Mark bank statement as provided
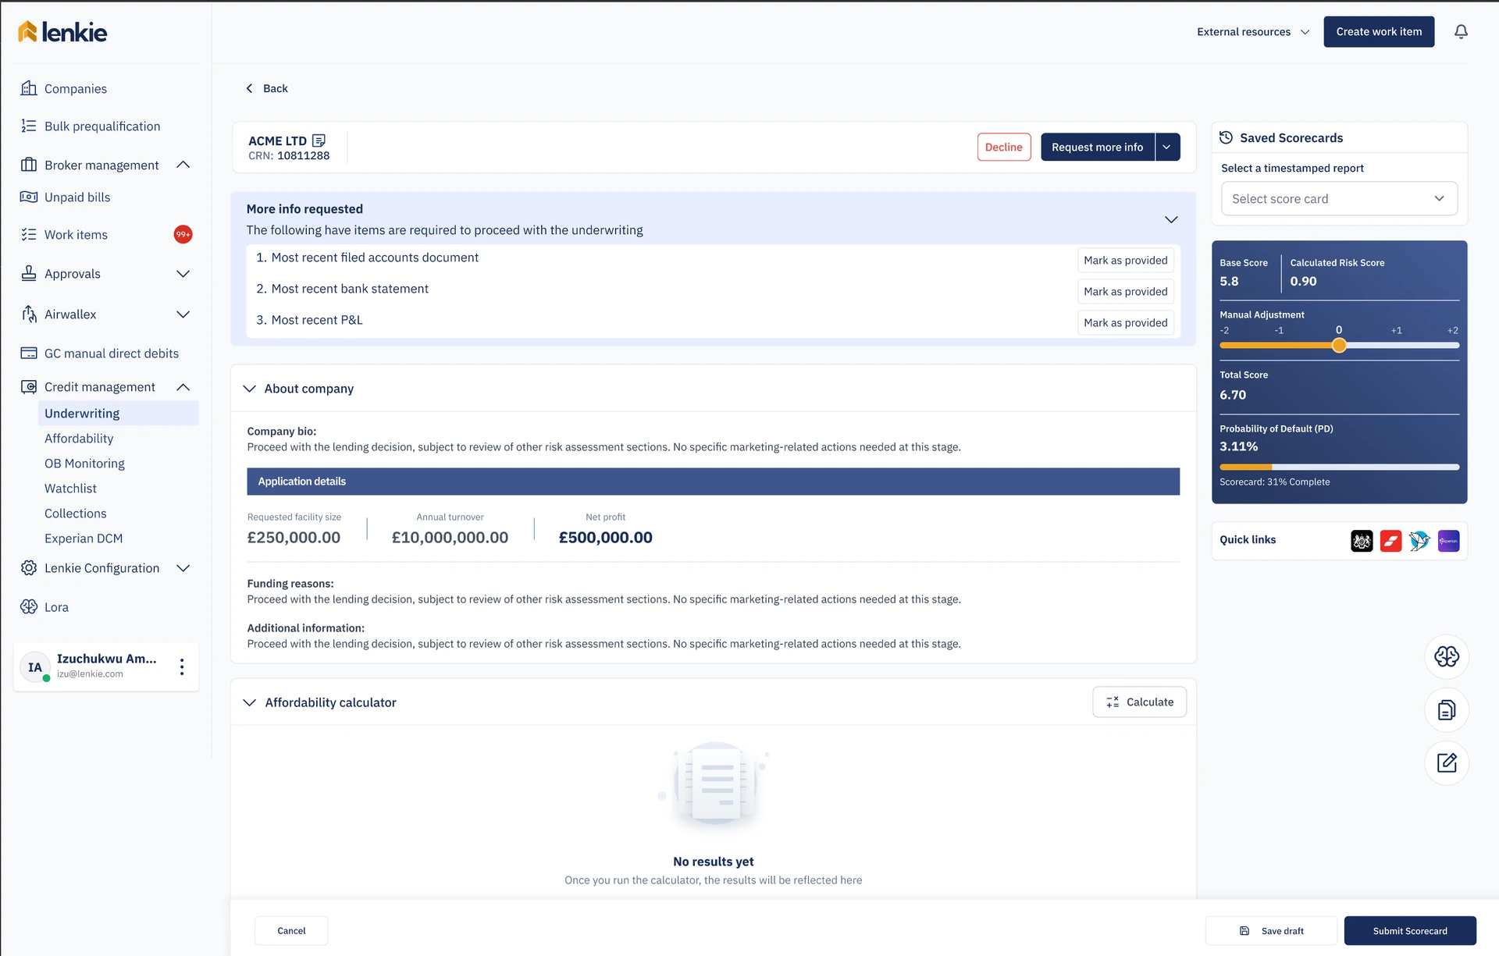The height and width of the screenshot is (956, 1499). tap(1125, 291)
